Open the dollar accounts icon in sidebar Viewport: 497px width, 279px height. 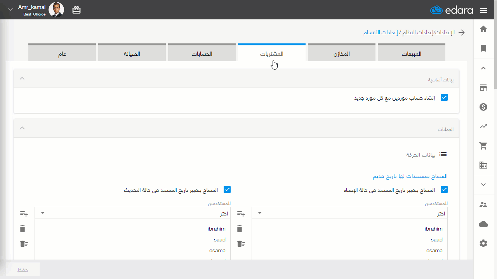click(x=483, y=107)
